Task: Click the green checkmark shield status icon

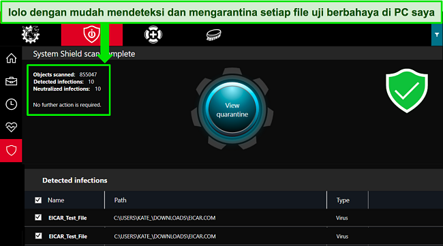Action: pyautogui.click(x=407, y=91)
